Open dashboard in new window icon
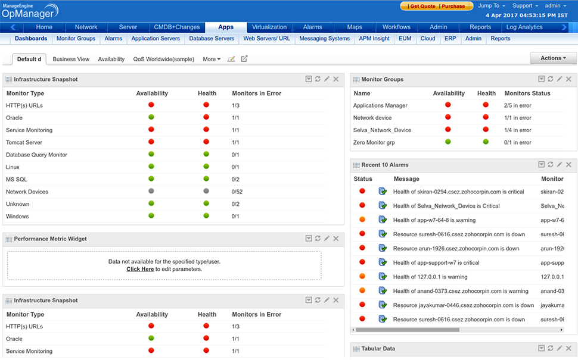This screenshot has width=578, height=360. [x=244, y=59]
